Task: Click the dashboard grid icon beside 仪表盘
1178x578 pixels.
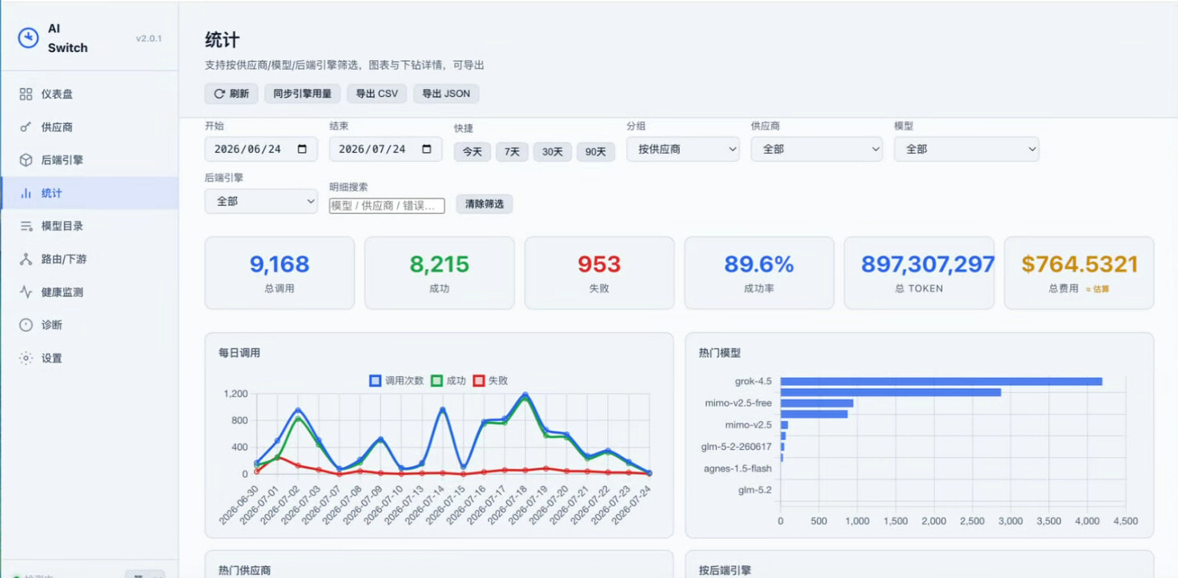Action: pos(26,94)
